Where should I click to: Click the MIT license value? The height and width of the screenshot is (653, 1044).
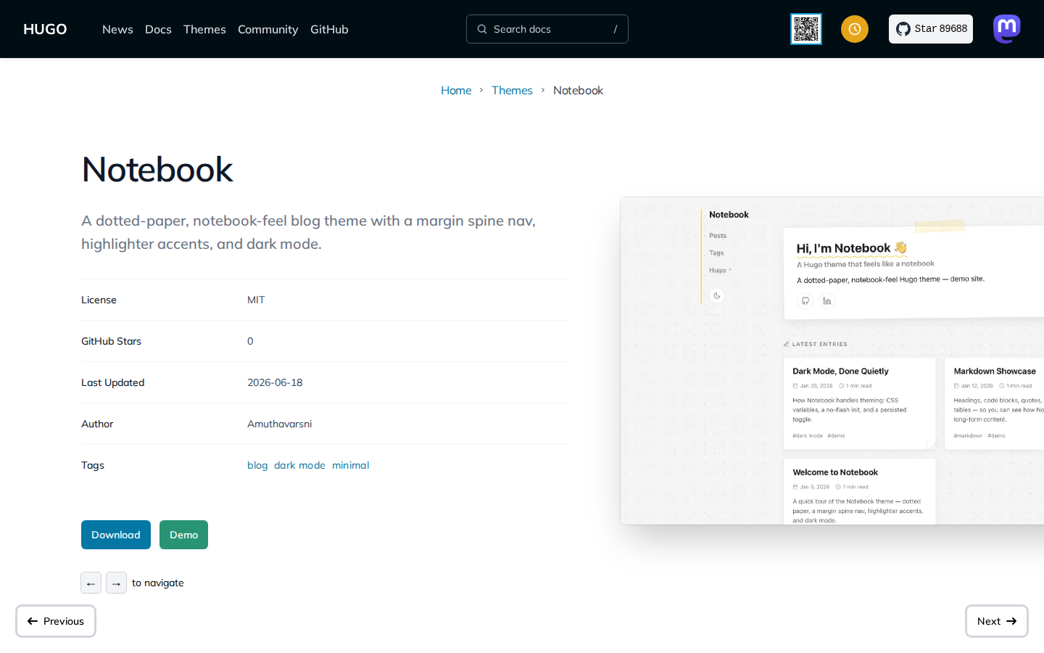(256, 300)
